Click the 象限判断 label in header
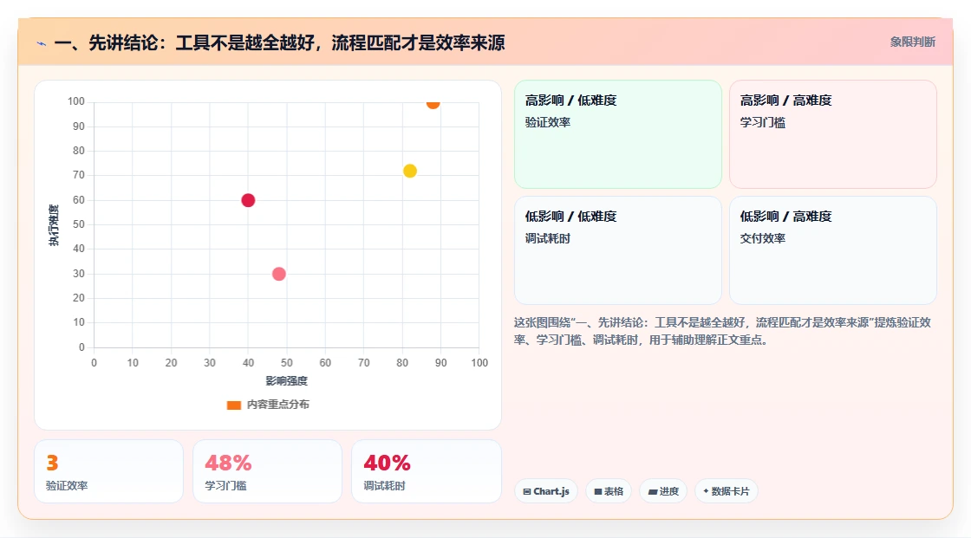 pyautogui.click(x=913, y=42)
